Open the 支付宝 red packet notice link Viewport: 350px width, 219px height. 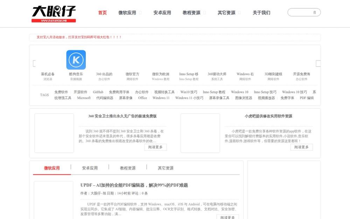[79, 37]
